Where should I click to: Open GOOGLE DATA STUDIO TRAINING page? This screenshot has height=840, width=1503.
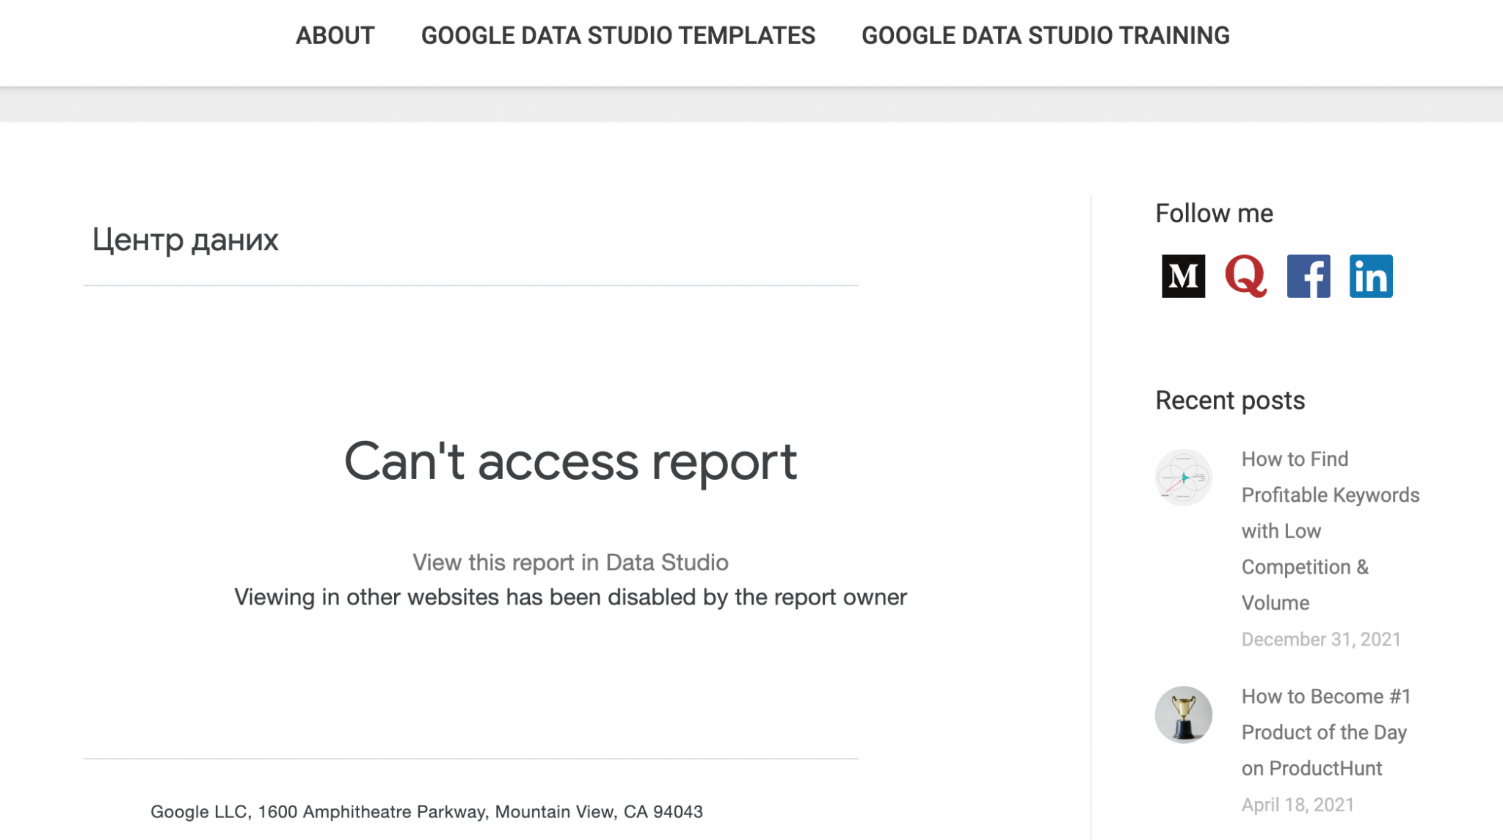(1047, 34)
